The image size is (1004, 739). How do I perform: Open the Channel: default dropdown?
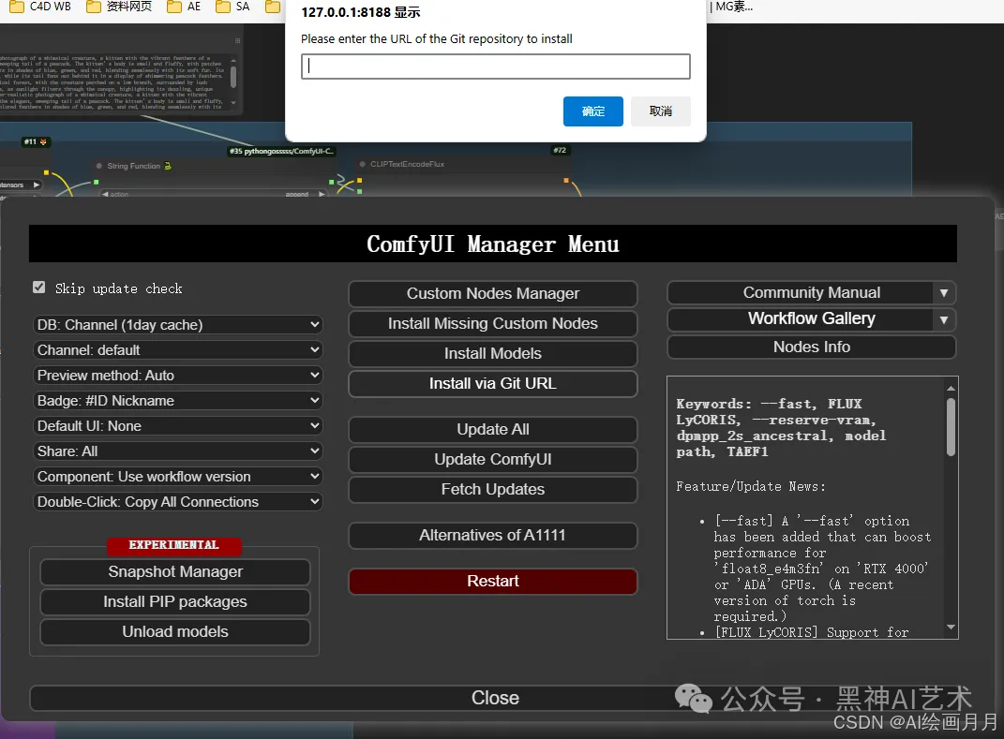pos(177,350)
